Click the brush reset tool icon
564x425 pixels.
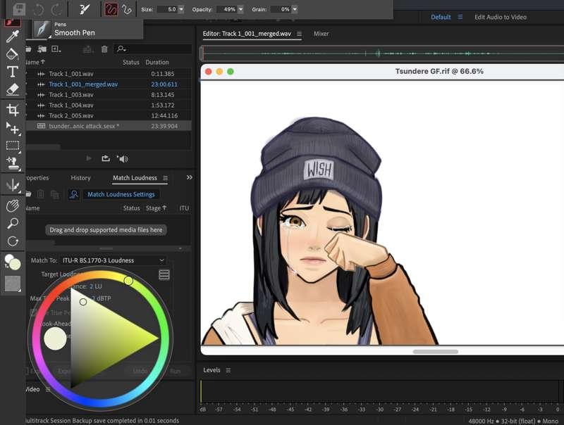pyautogui.click(x=84, y=9)
